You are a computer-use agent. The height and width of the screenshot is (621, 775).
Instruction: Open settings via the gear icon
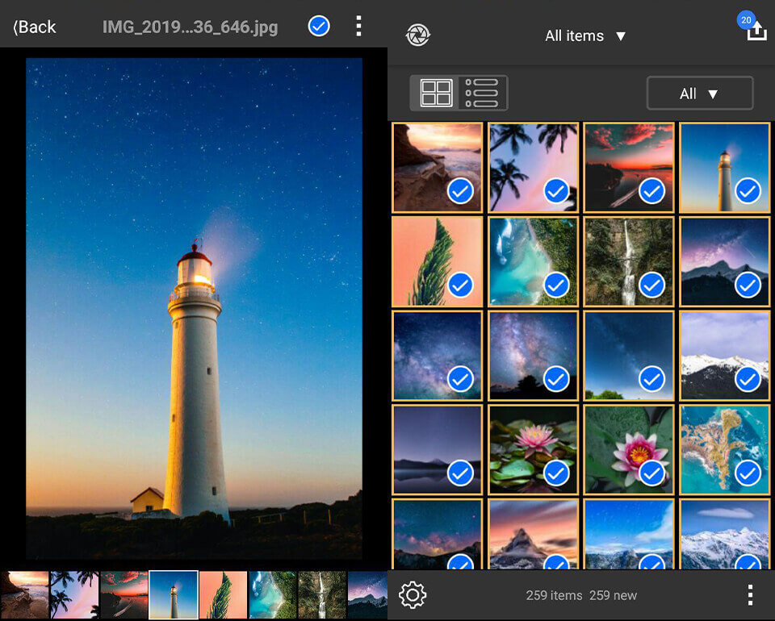pyautogui.click(x=414, y=594)
